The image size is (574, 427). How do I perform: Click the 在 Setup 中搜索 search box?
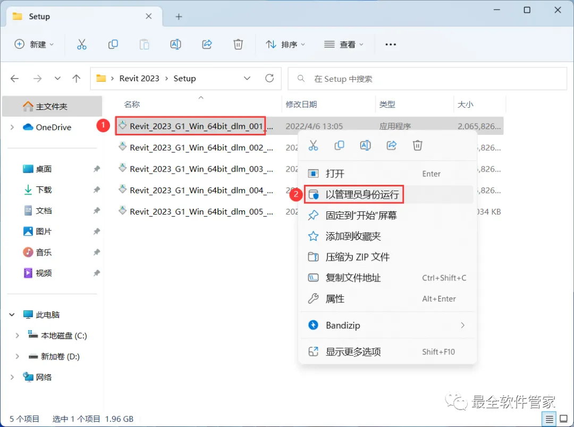[427, 79]
